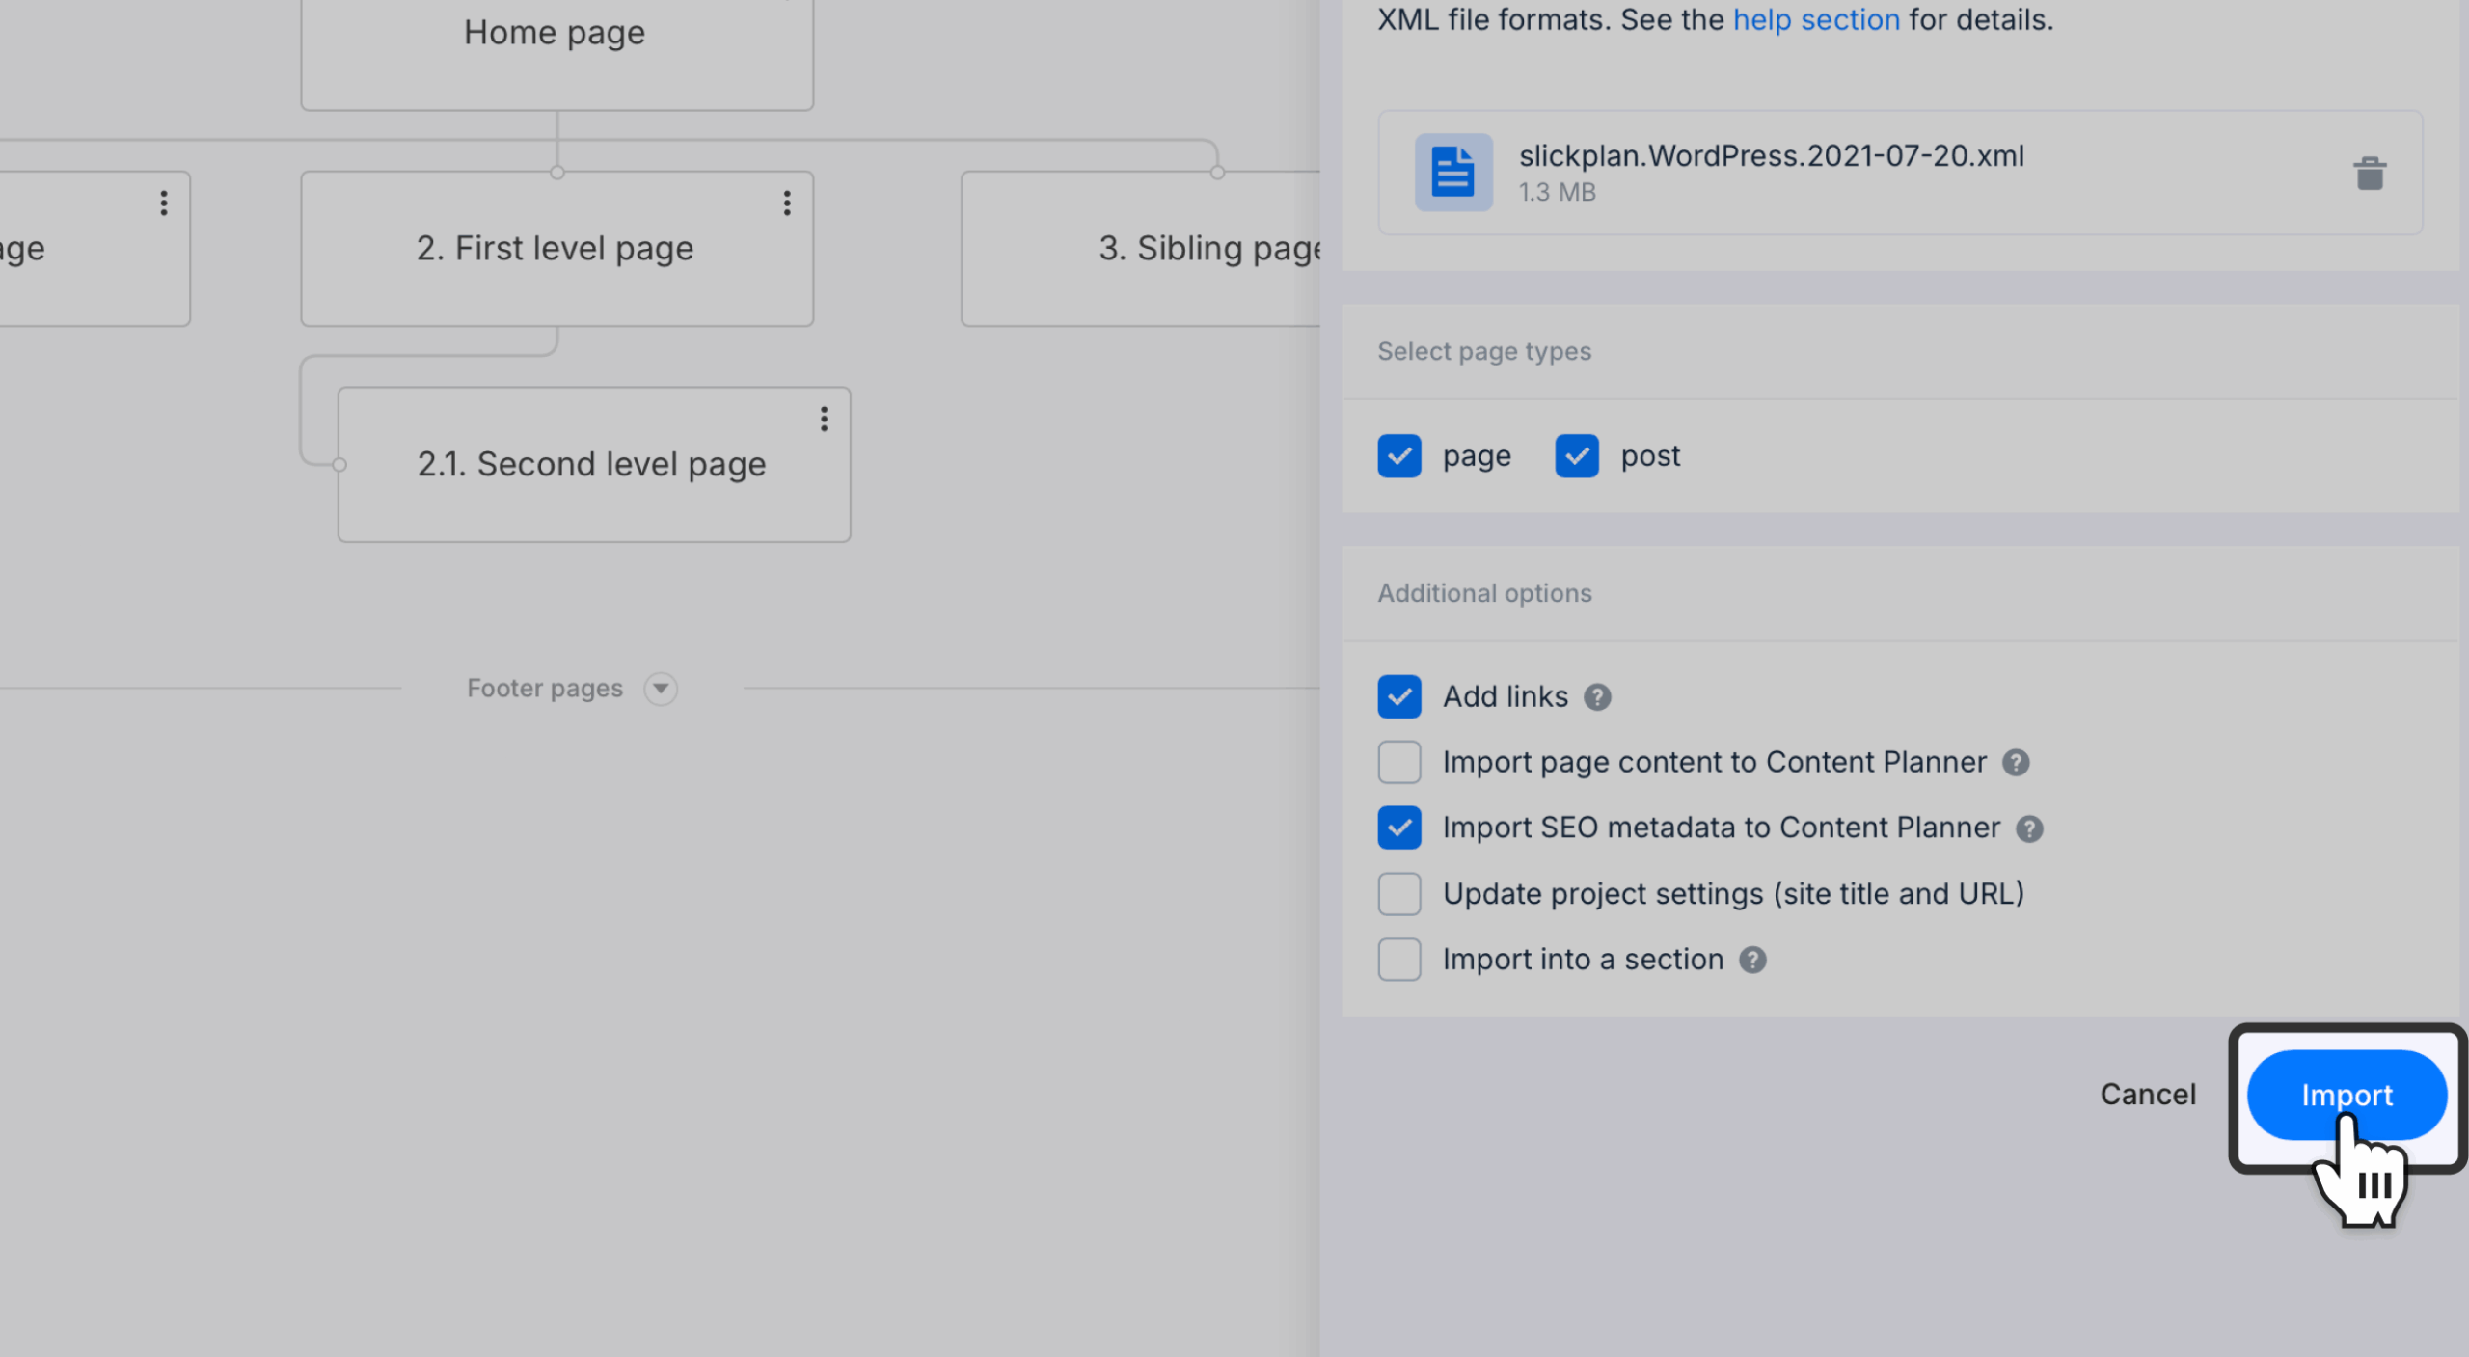Show help for Add links option
Image resolution: width=2469 pixels, height=1357 pixels.
click(1597, 697)
